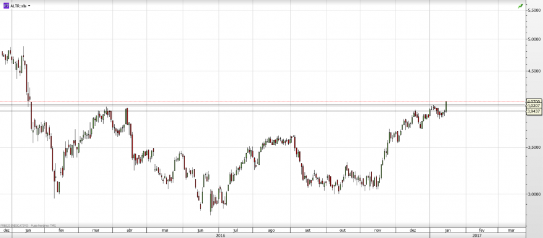Click the 'mai' month label
The image size is (543, 238).
point(165,230)
